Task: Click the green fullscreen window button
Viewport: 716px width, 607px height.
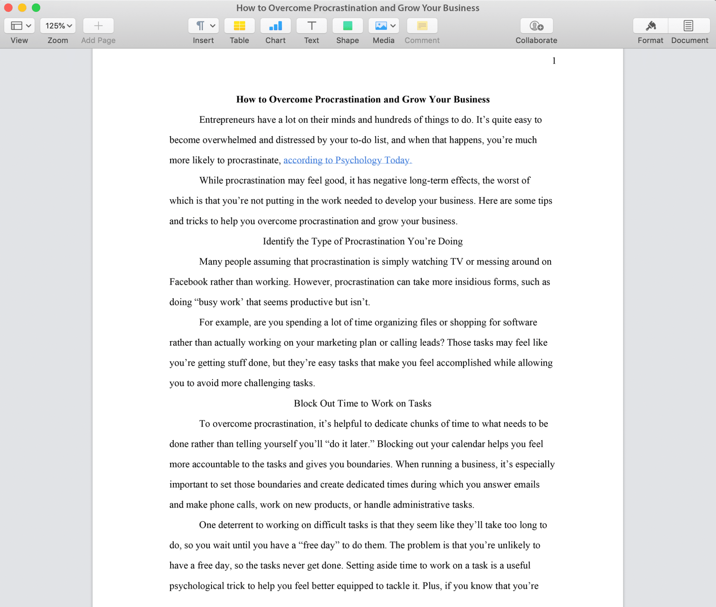Action: (x=36, y=8)
